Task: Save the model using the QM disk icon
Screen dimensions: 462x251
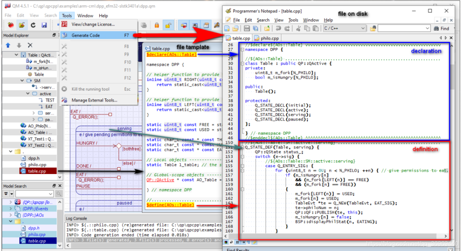Action: 44,25
